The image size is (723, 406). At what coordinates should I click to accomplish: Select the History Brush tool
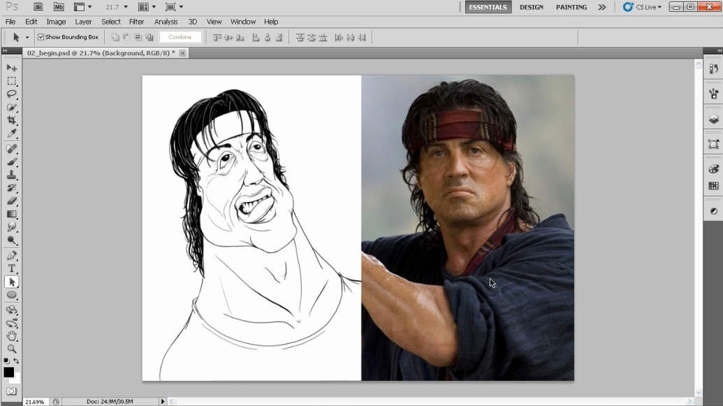12,188
